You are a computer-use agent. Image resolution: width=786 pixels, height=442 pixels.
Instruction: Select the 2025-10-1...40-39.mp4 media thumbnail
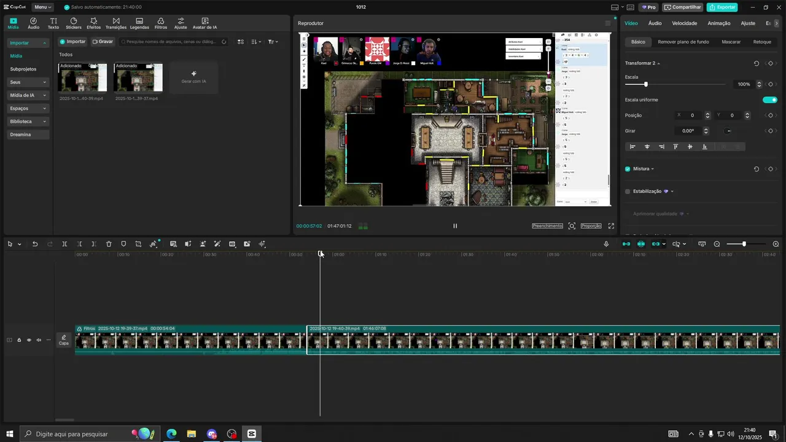82,77
